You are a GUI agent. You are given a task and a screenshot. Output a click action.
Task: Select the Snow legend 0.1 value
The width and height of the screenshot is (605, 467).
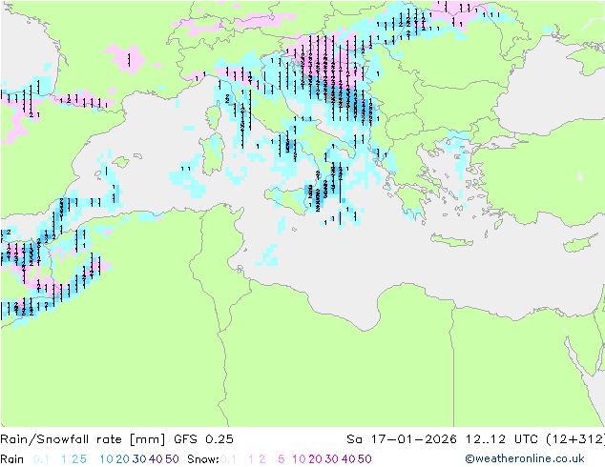pyautogui.click(x=228, y=459)
